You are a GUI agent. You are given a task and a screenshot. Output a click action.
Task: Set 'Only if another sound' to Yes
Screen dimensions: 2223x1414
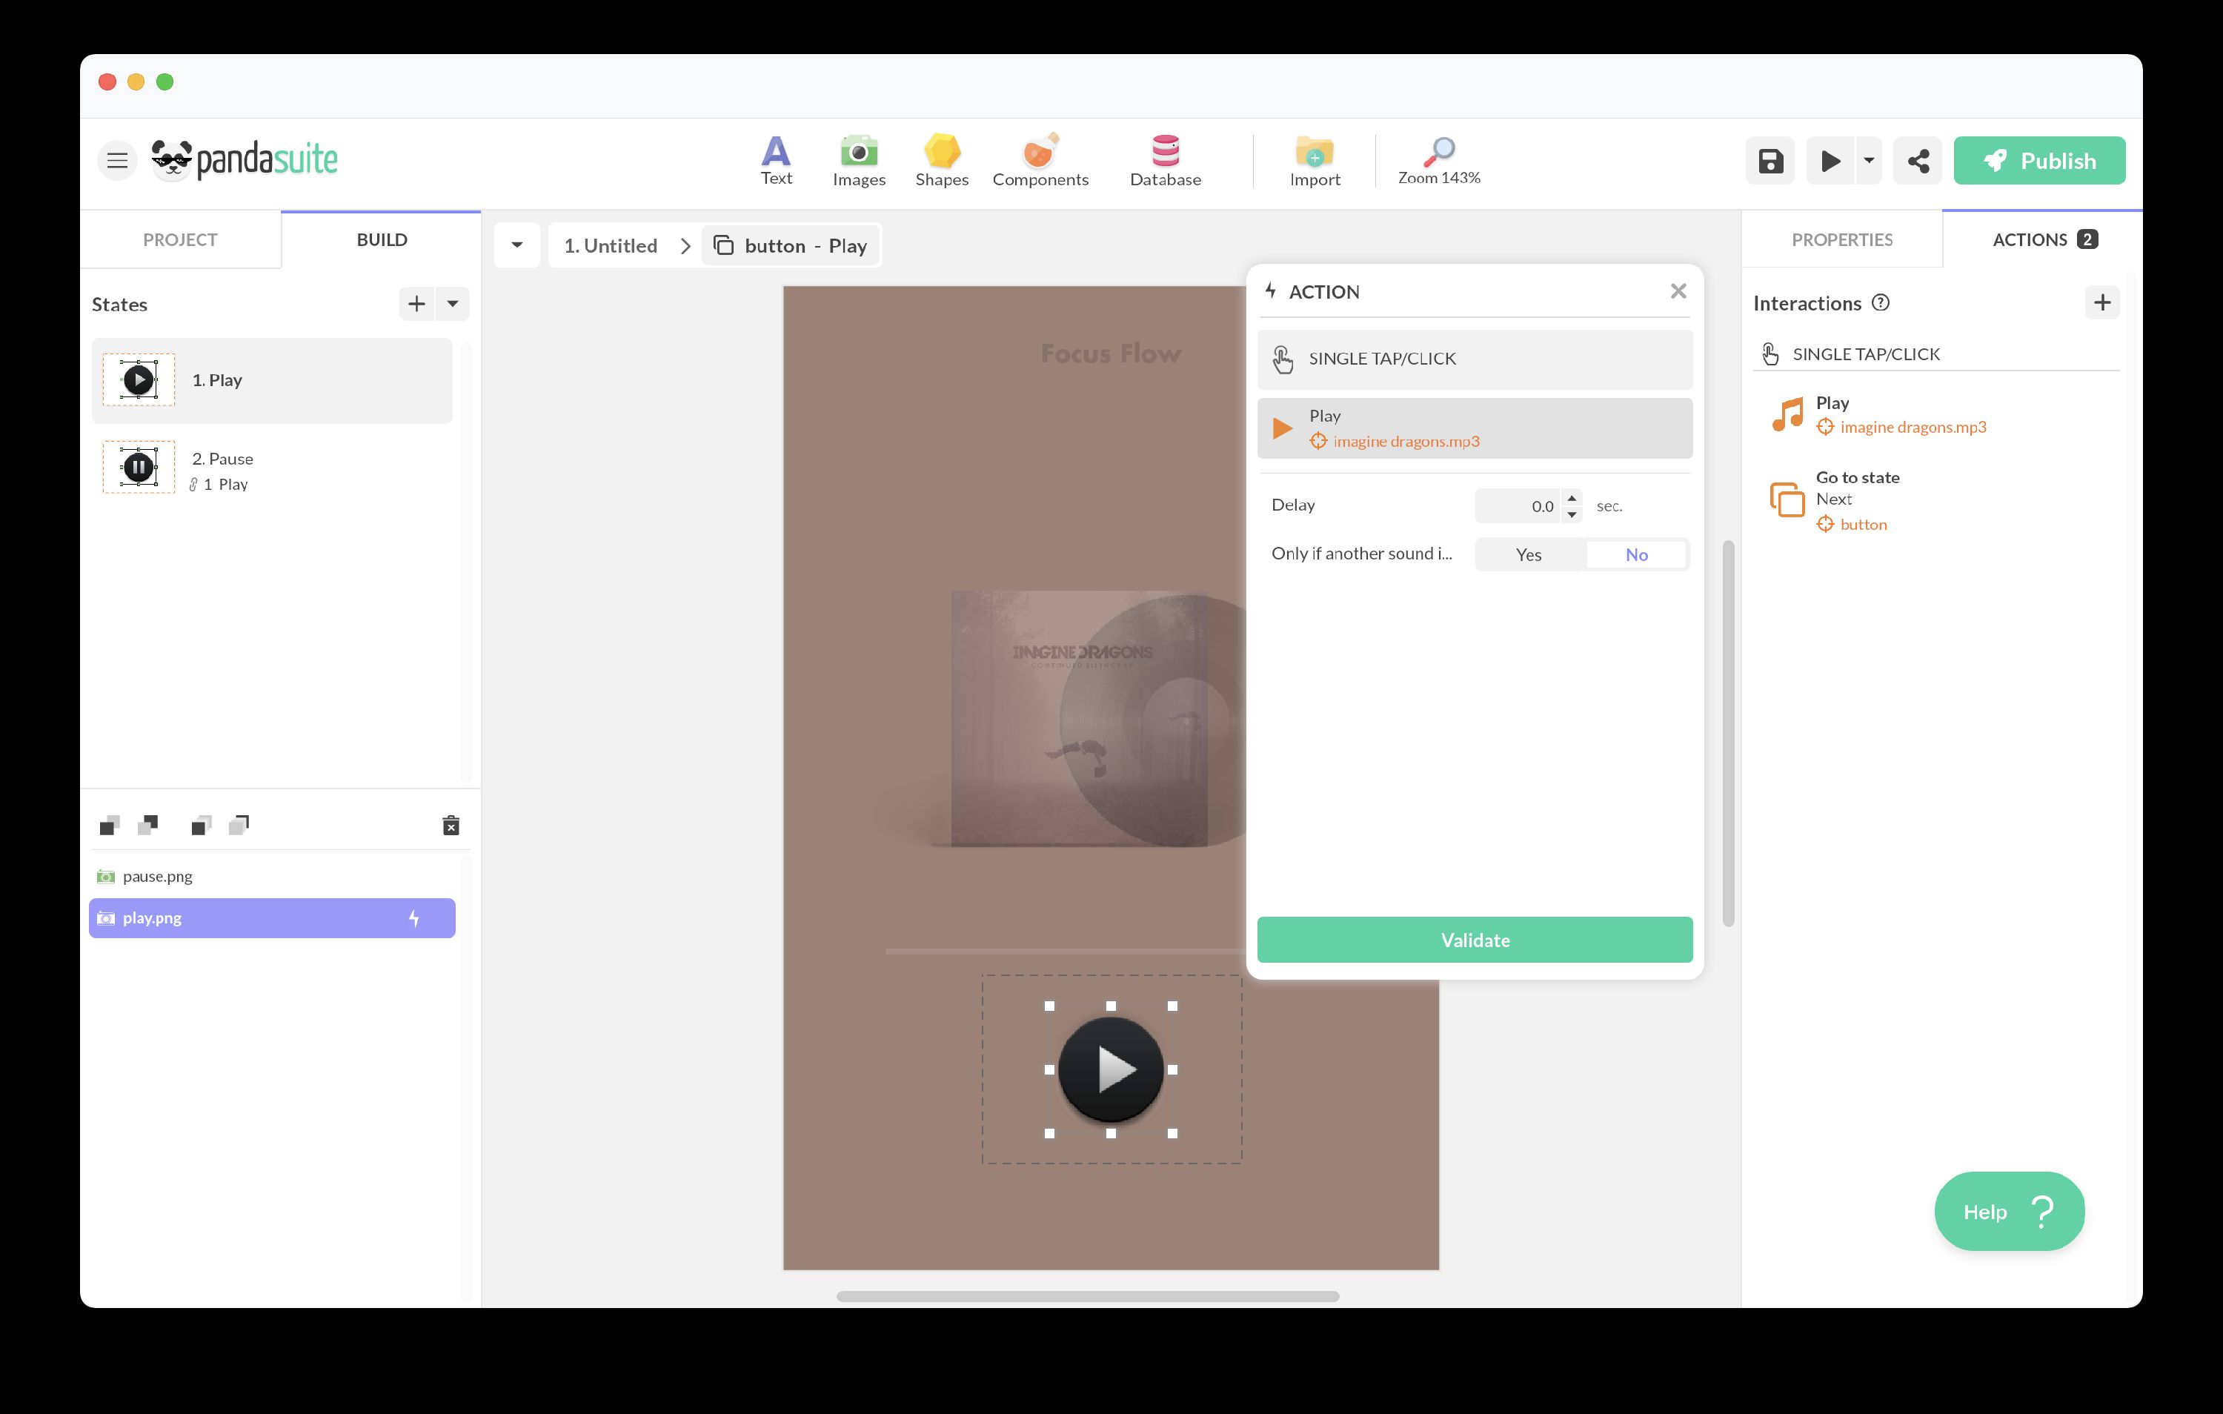coord(1528,554)
